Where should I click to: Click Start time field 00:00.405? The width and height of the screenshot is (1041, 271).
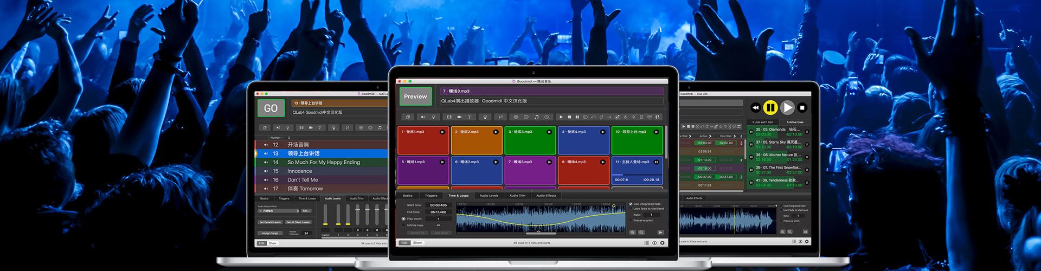coord(439,205)
